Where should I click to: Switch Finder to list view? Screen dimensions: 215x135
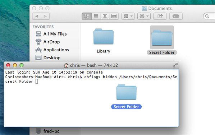pos(96,16)
